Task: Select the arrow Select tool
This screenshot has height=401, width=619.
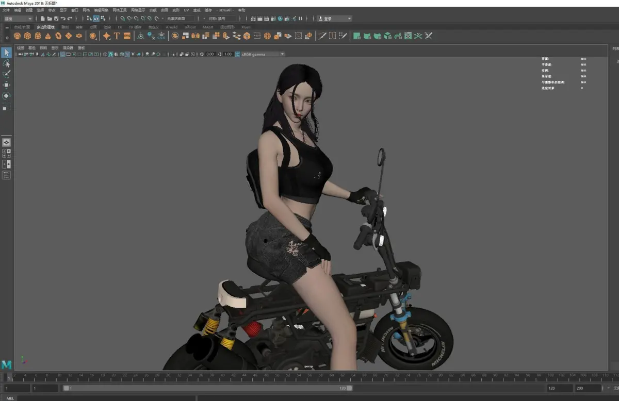Action: (6, 53)
